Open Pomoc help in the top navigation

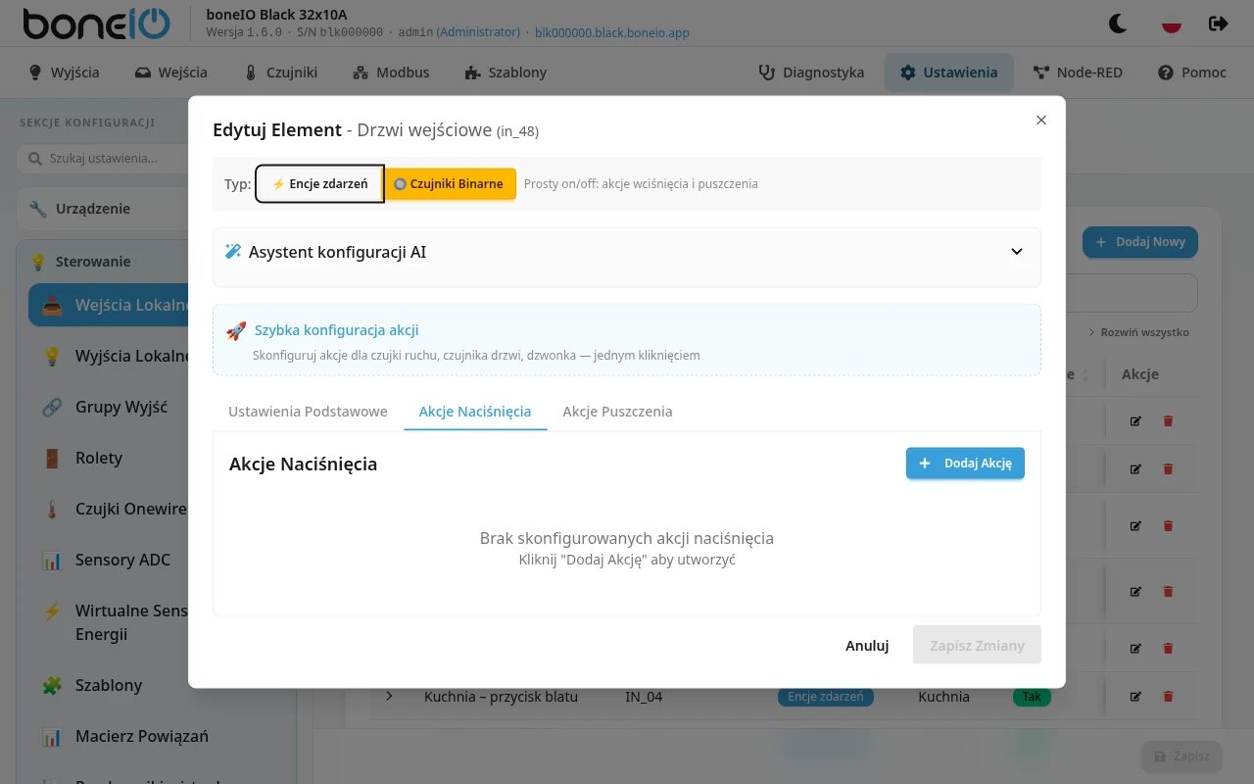pyautogui.click(x=1191, y=73)
